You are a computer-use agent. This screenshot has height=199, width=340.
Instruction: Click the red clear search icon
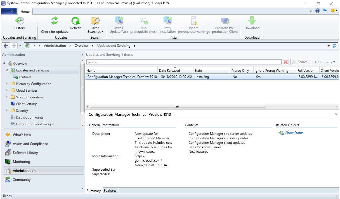(285, 62)
